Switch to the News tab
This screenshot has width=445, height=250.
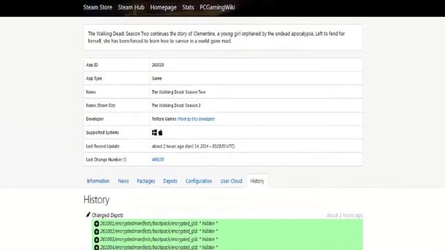click(x=123, y=181)
